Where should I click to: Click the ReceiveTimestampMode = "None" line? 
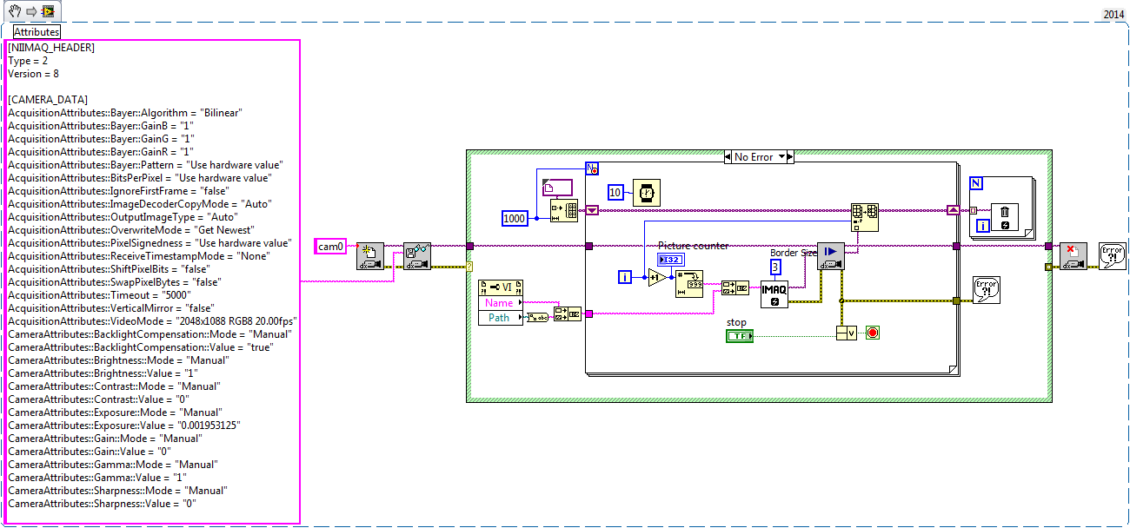coord(139,256)
